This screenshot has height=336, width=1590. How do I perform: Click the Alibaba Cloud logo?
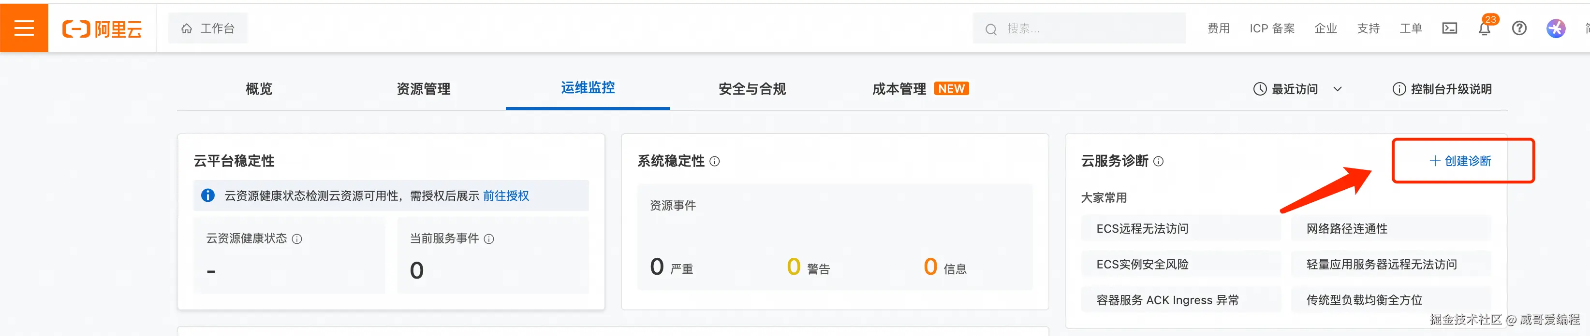(x=102, y=29)
